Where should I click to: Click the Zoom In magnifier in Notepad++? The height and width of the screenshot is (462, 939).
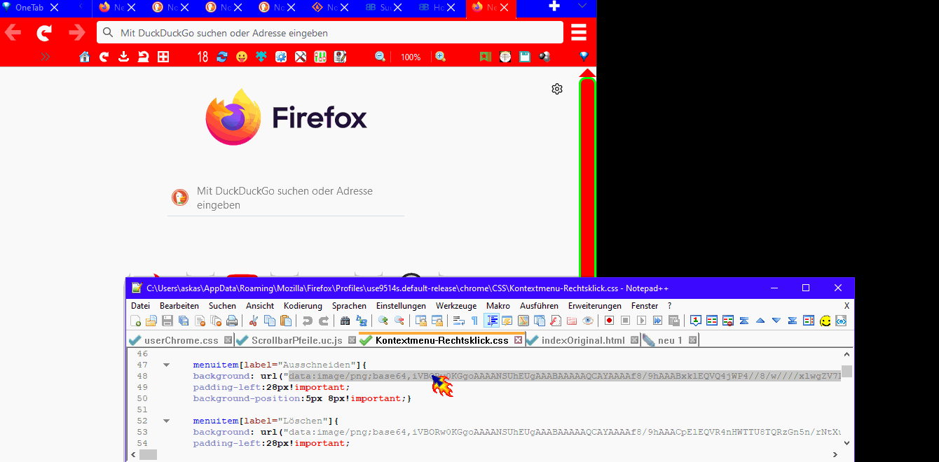383,321
